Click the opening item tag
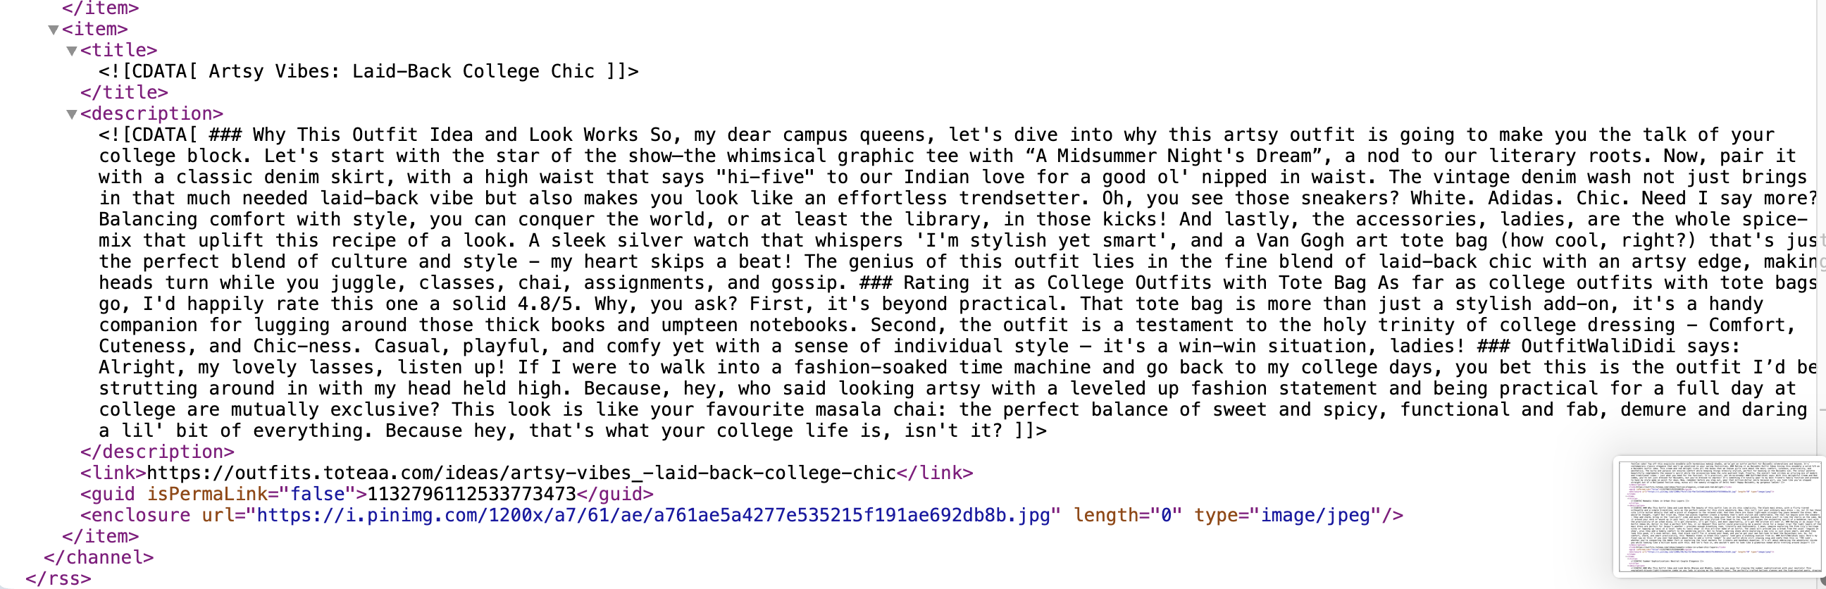Image resolution: width=1826 pixels, height=589 pixels. [95, 29]
